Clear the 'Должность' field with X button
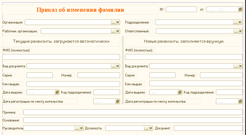Screen dimensions: 246x135 tap(151, 128)
